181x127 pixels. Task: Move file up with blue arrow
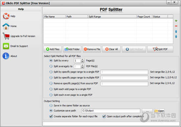pos(176,31)
